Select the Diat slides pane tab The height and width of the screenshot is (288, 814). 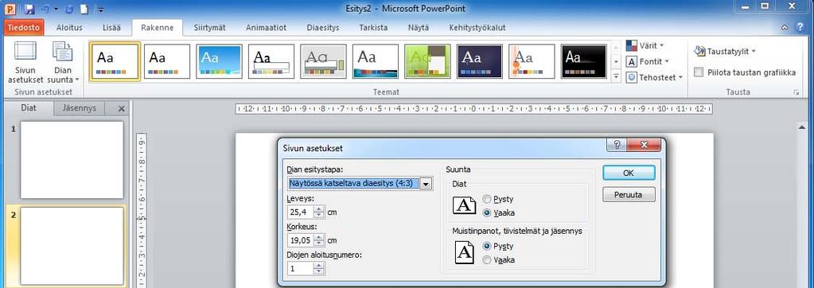[x=28, y=108]
